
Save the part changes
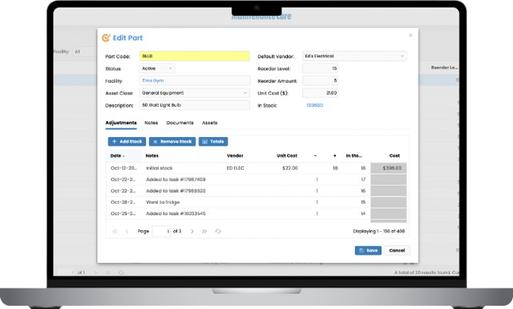coord(368,251)
